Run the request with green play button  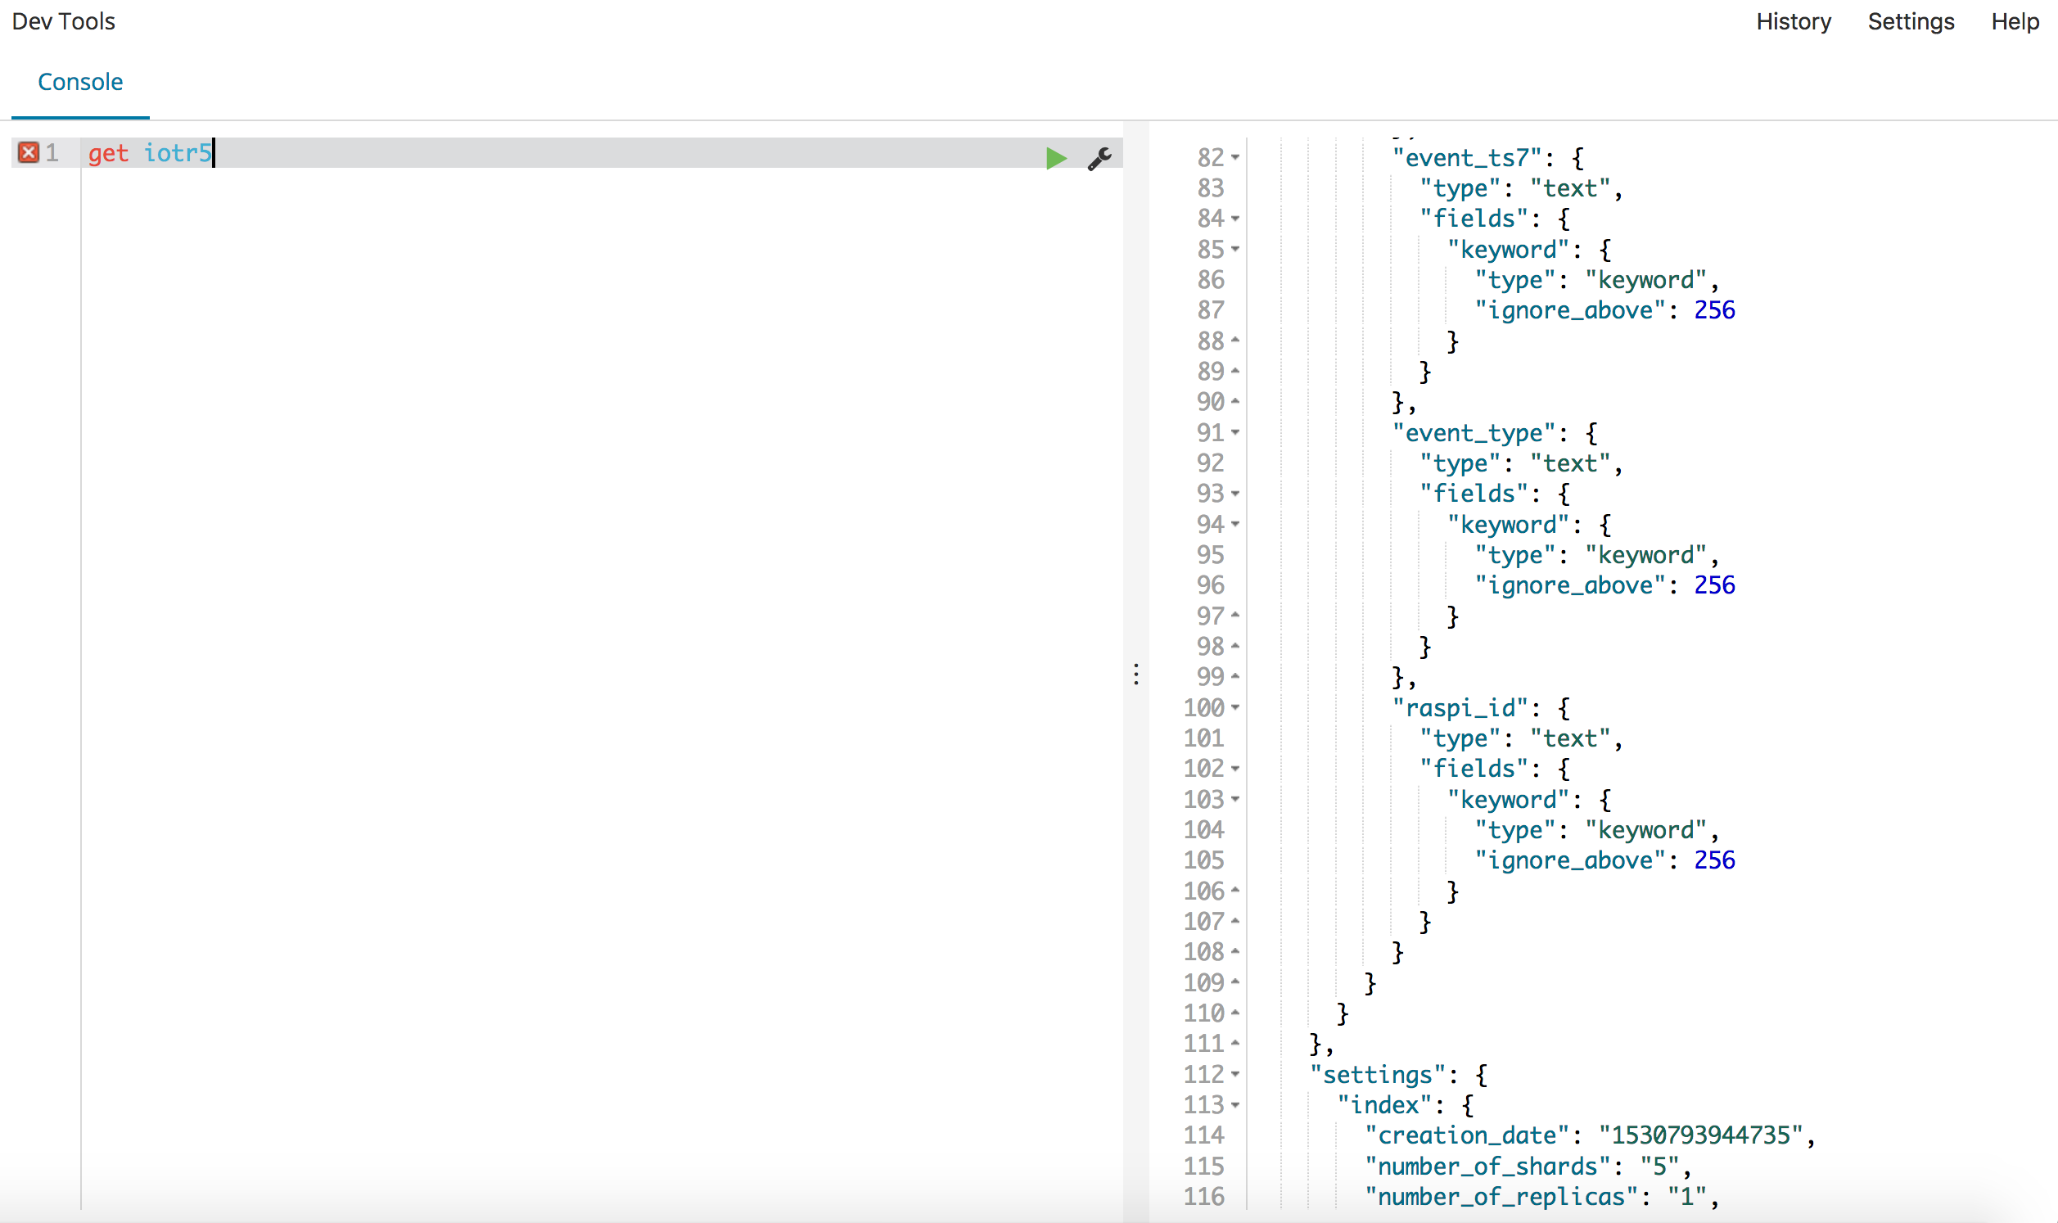1055,157
